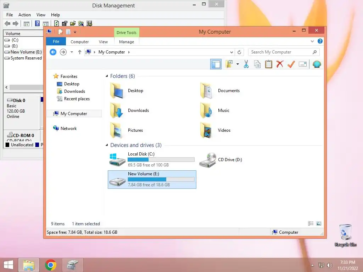Image resolution: width=363 pixels, height=272 pixels.
Task: Open Chrome from the taskbar
Action: click(51, 265)
